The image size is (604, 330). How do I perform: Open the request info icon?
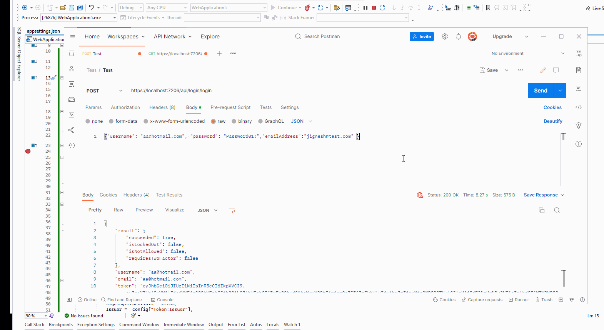pyautogui.click(x=579, y=144)
